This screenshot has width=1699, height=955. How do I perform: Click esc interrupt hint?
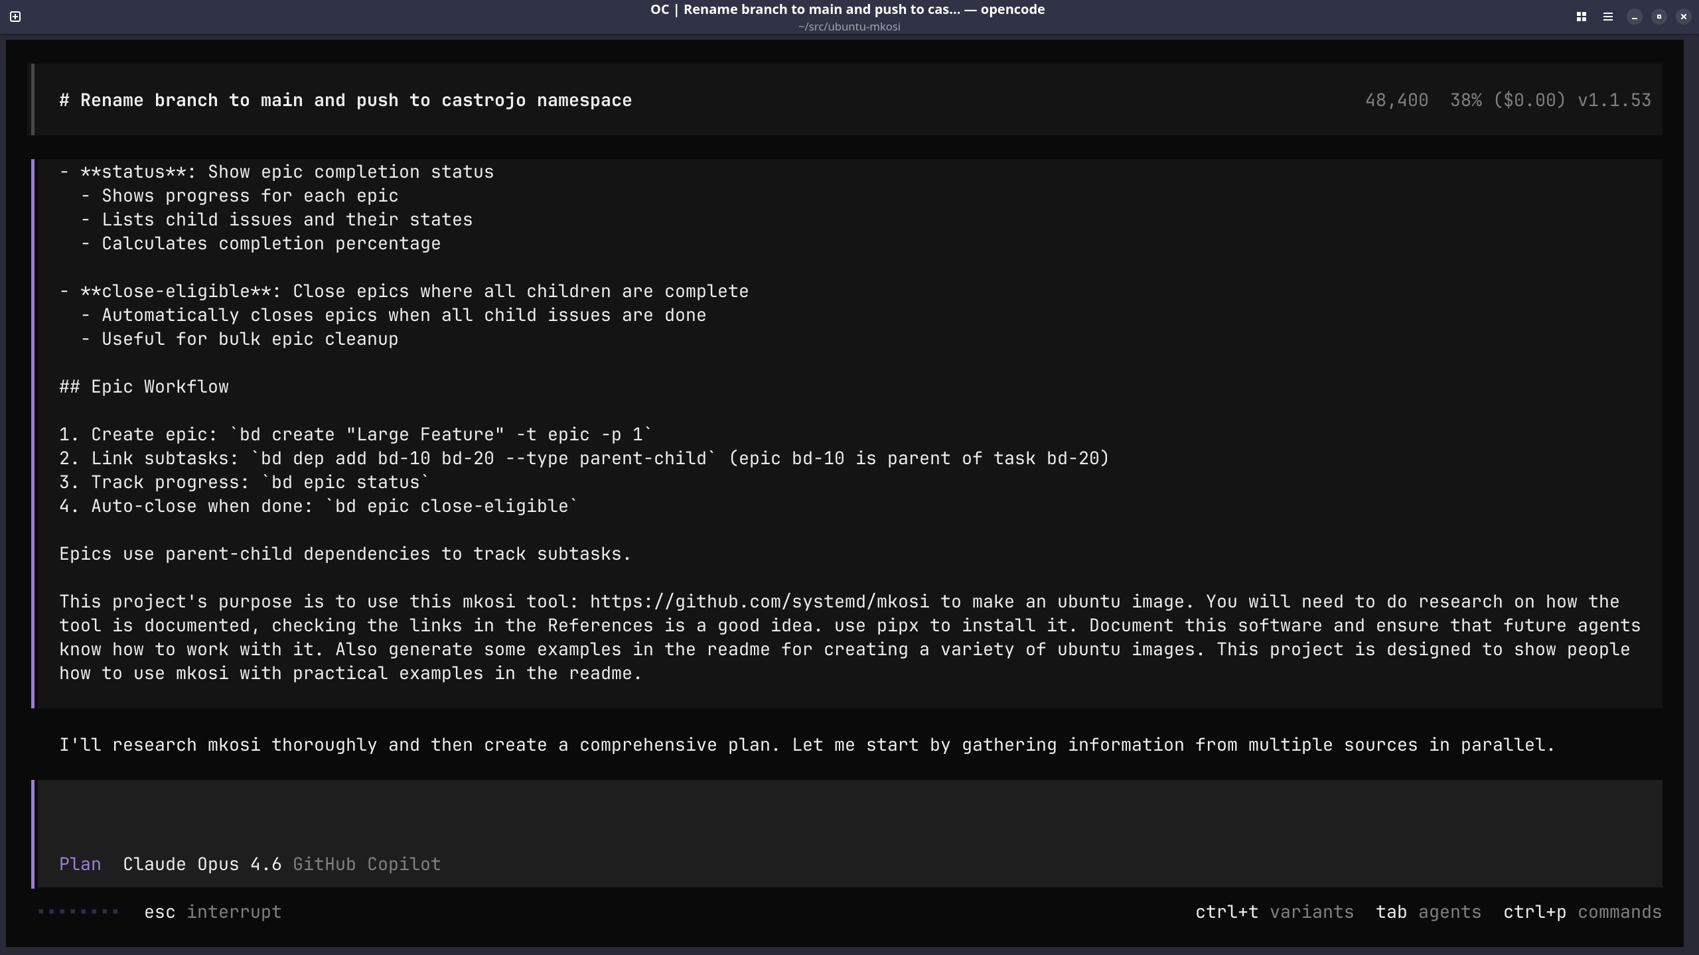[213, 912]
